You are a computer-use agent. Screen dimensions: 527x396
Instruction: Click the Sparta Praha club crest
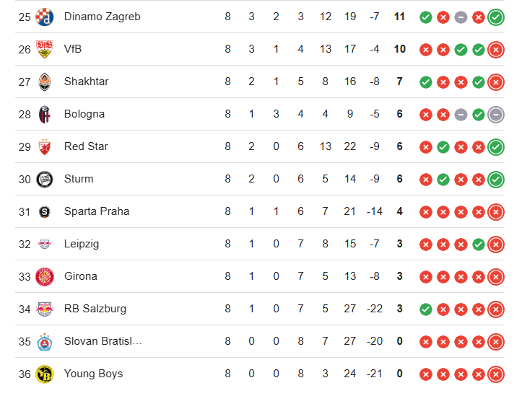pos(44,212)
